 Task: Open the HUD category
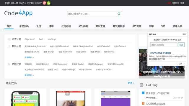[32, 52]
